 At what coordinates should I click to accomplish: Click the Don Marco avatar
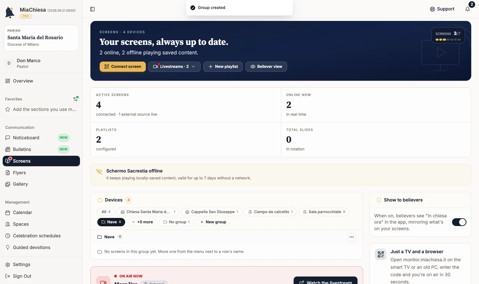pyautogui.click(x=9, y=63)
